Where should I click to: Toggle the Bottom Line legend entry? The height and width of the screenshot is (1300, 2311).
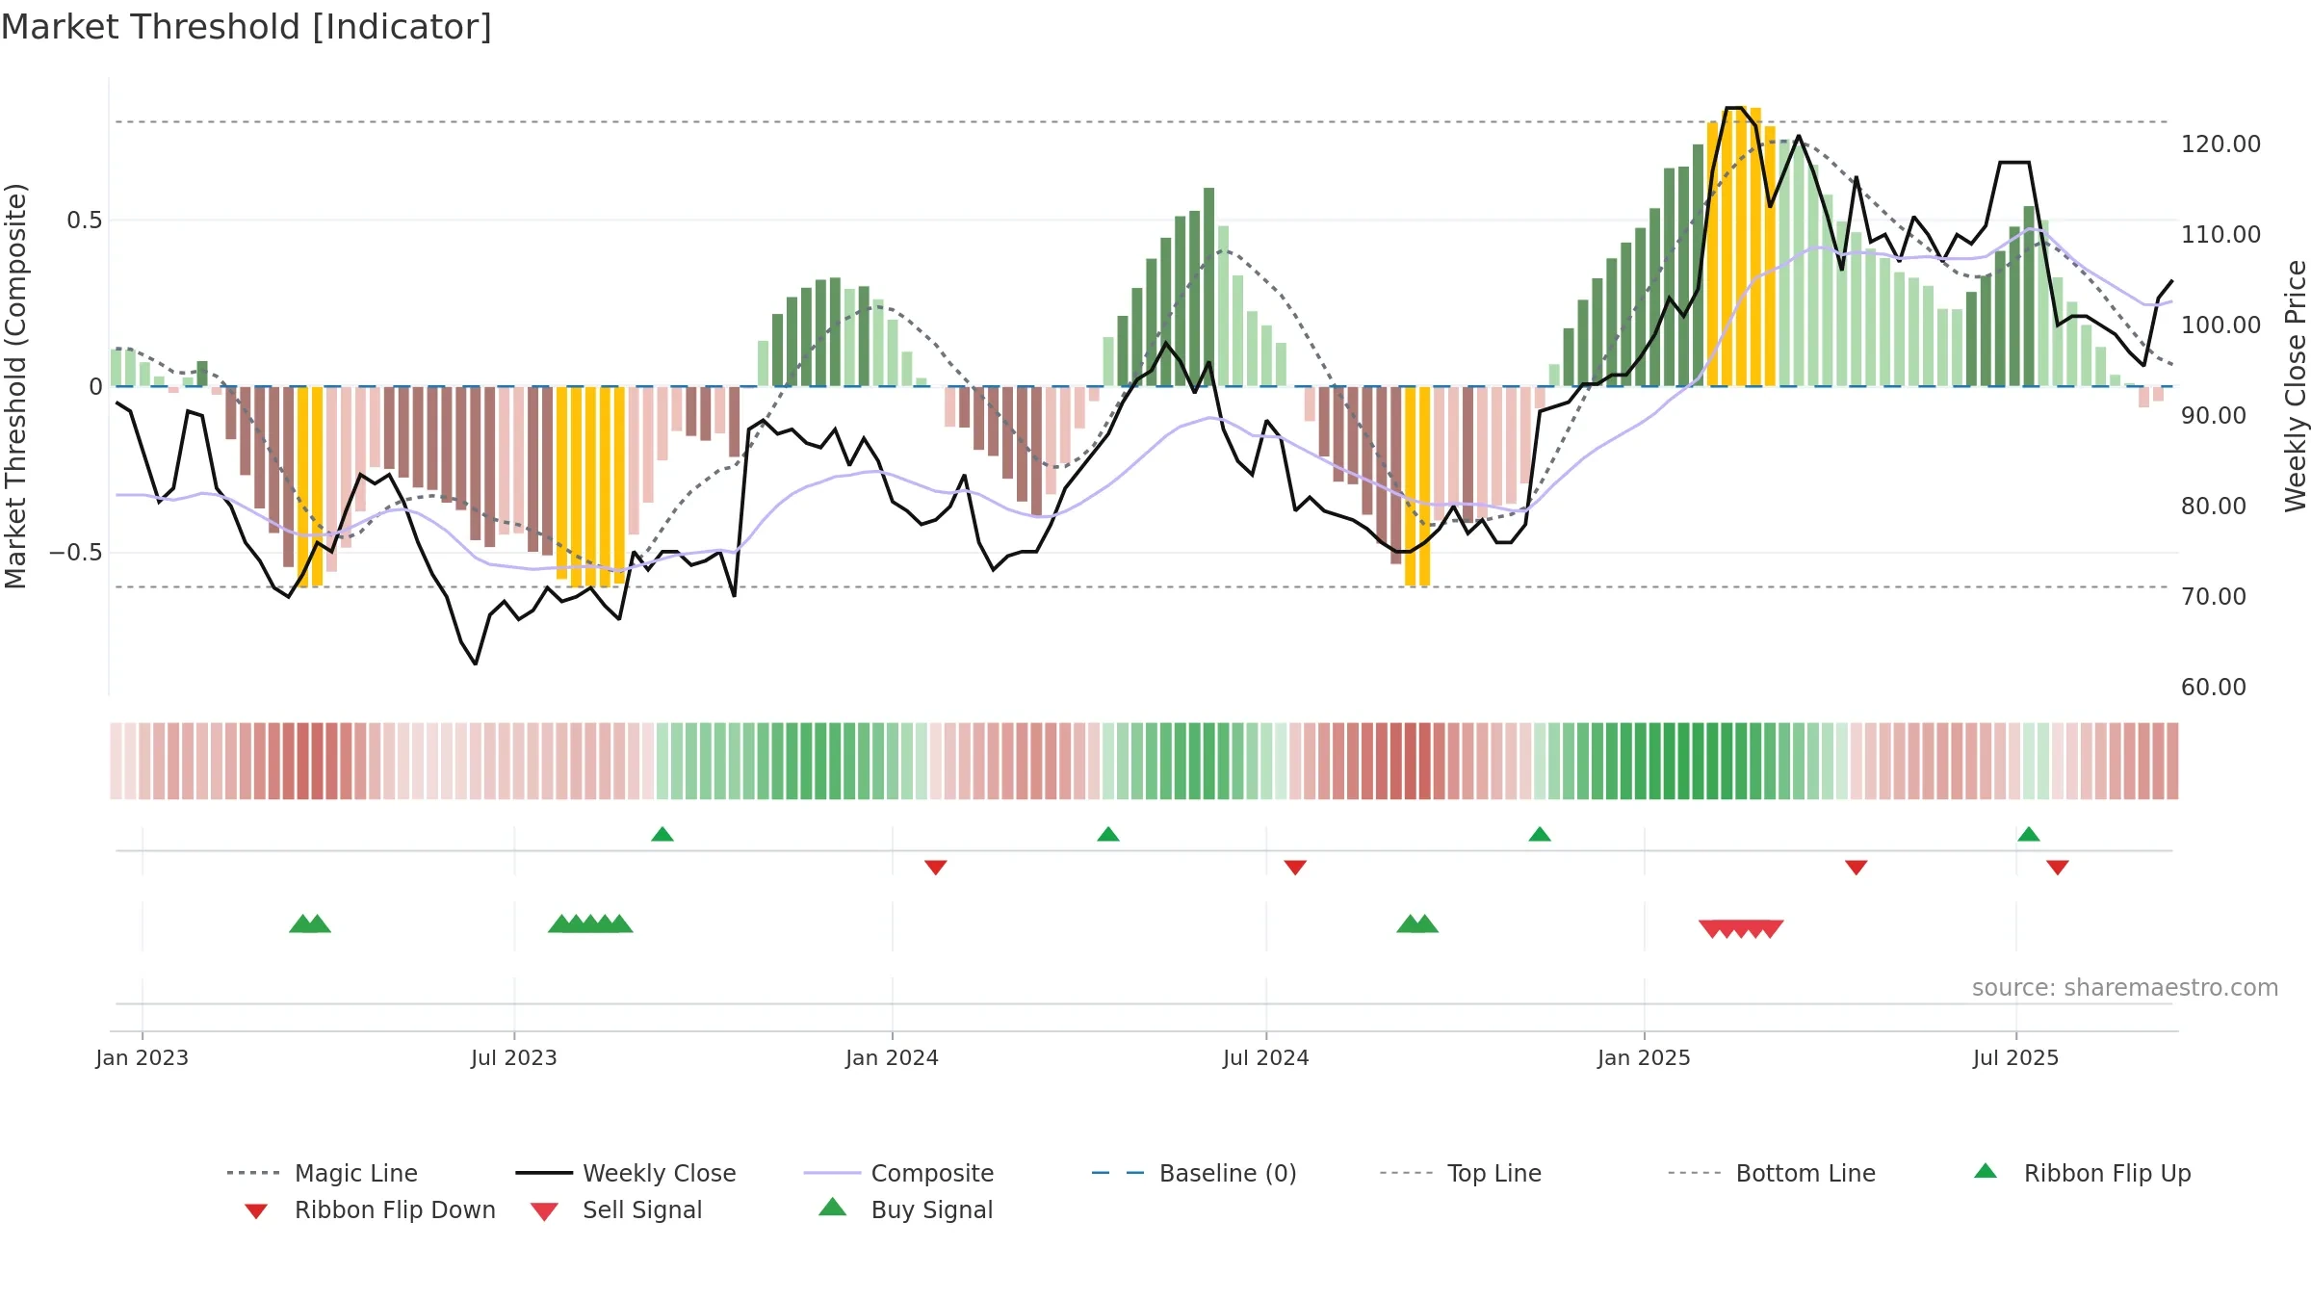pos(1772,1173)
